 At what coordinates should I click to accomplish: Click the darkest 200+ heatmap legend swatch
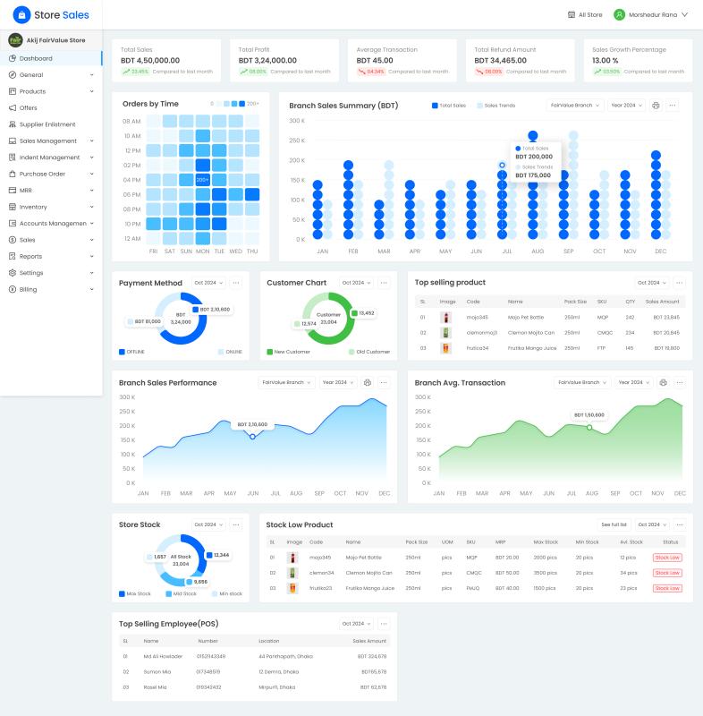[241, 104]
